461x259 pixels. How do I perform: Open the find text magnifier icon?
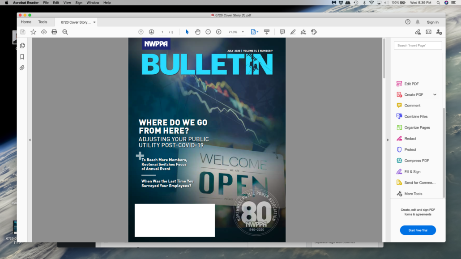(x=65, y=32)
